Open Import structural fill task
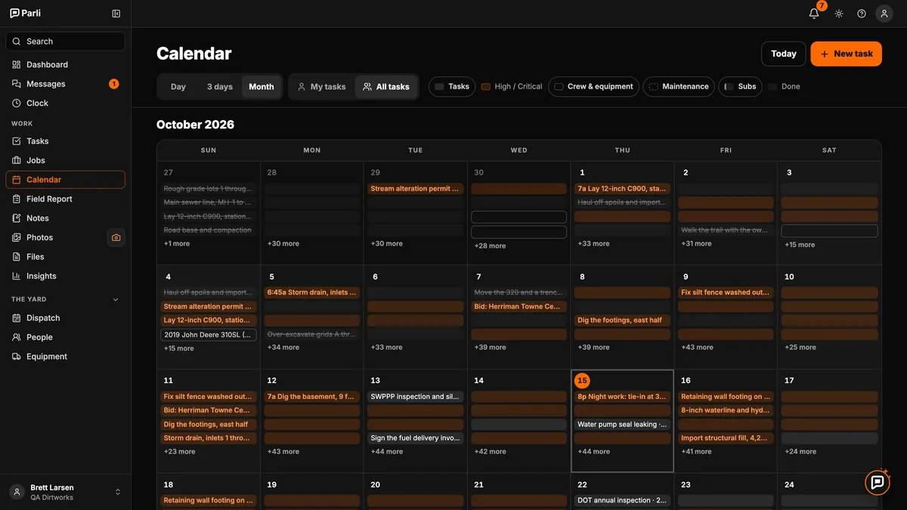The height and width of the screenshot is (510, 907). click(726, 438)
